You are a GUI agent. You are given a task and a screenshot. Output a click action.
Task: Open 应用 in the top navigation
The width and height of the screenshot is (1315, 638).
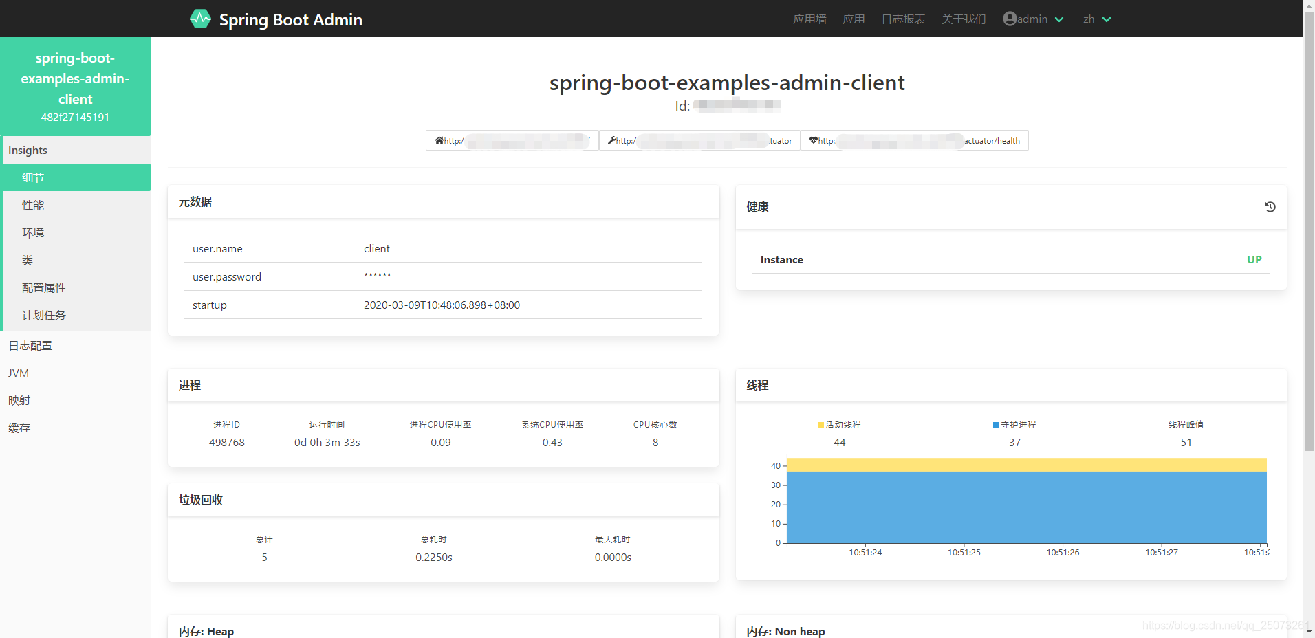[854, 19]
